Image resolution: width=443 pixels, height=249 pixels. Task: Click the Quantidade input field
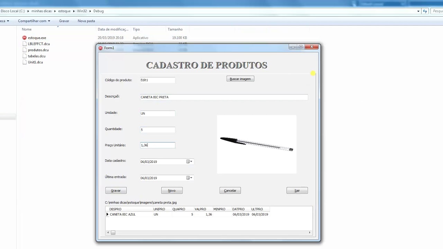(157, 130)
